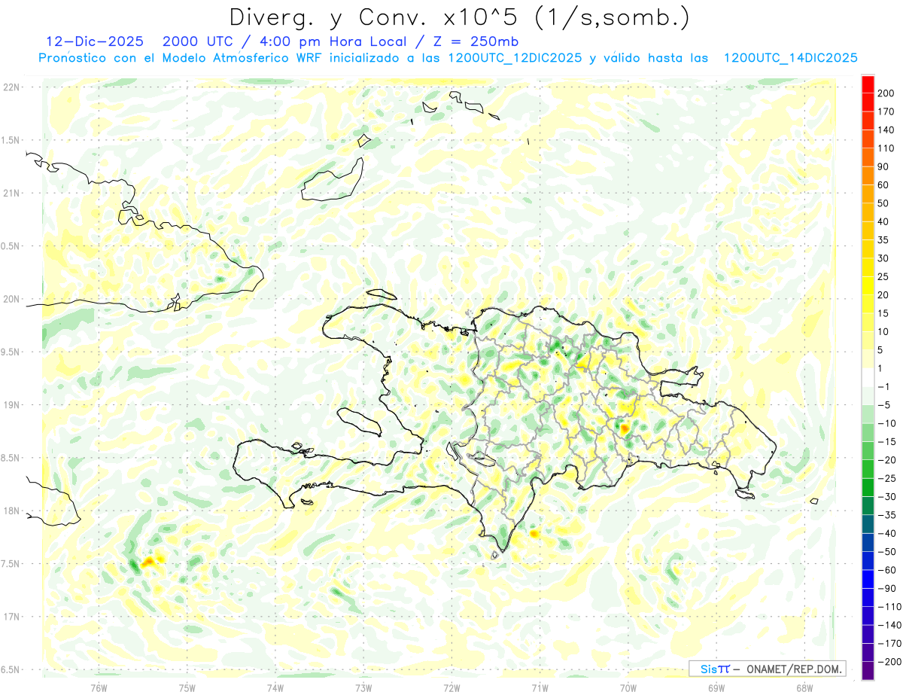
Task: Select the purple colorbar segment below -200
Action: pos(868,671)
